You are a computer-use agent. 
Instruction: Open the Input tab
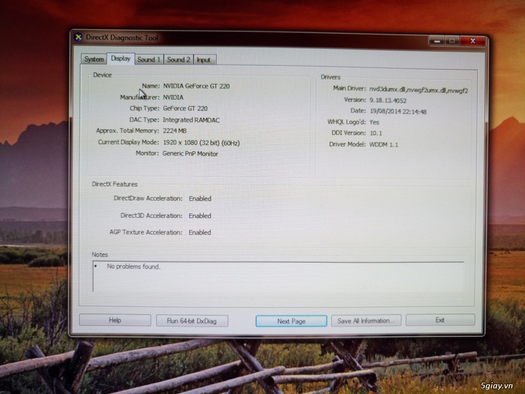(204, 60)
